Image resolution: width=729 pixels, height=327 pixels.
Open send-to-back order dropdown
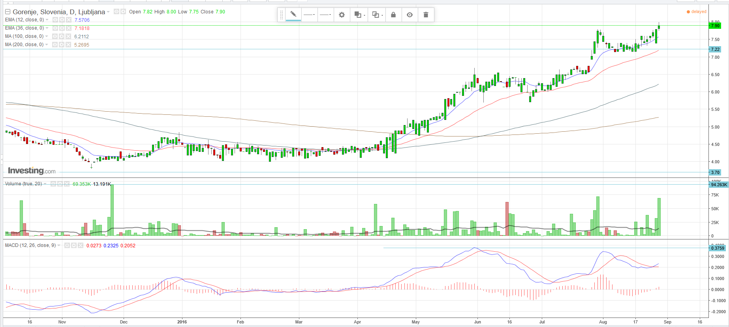377,15
